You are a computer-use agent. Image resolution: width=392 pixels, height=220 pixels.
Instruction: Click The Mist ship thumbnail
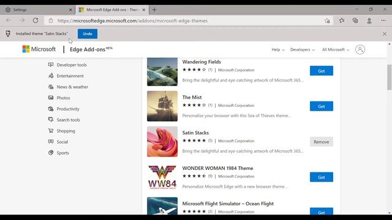[162, 106]
